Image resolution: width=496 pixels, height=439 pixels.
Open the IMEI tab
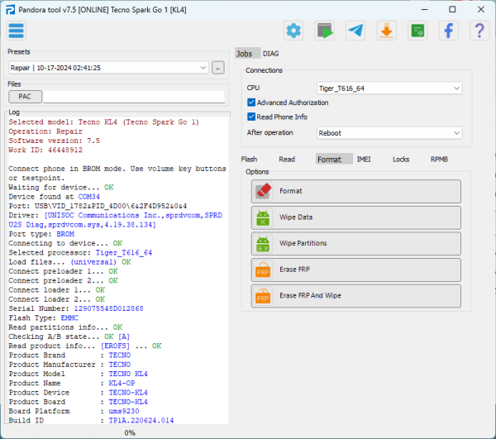(364, 159)
